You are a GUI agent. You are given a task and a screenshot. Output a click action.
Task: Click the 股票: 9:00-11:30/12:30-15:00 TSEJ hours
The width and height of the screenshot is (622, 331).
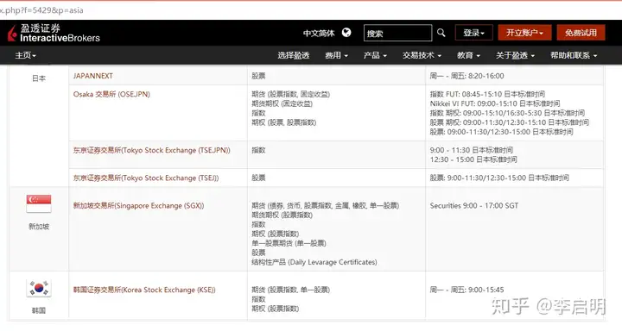click(x=499, y=178)
